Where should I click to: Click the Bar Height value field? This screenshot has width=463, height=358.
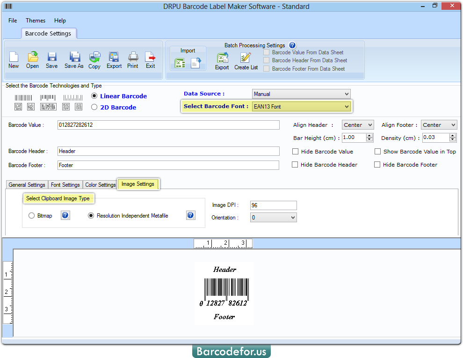click(354, 138)
